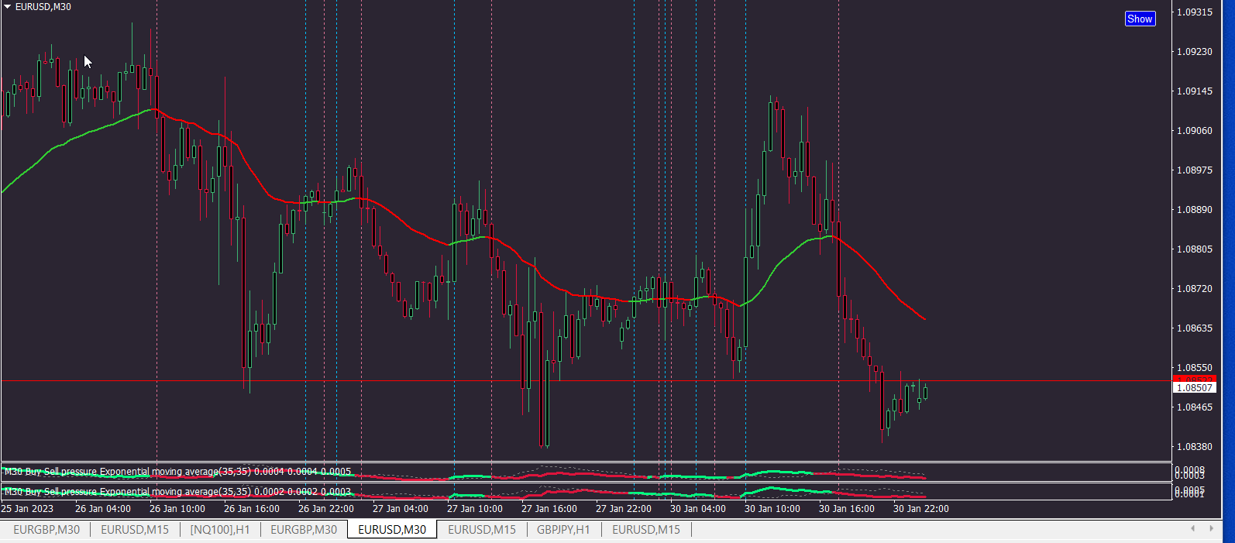
Task: Select the active EURUSD,M30 chart tab
Action: tap(392, 530)
